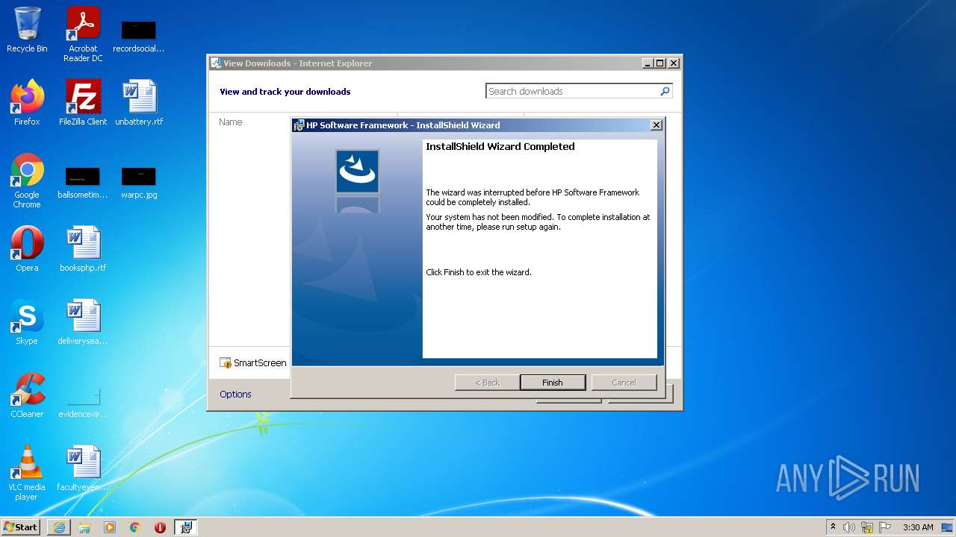
Task: Click the Search downloads field
Action: pos(571,91)
